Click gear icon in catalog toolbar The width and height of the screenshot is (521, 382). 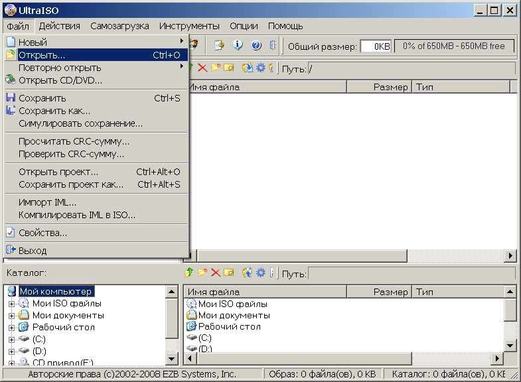pyautogui.click(x=260, y=273)
